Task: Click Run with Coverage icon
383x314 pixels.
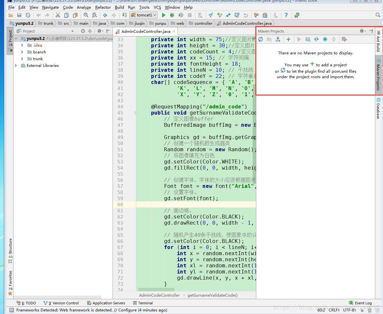Action: click(x=181, y=15)
